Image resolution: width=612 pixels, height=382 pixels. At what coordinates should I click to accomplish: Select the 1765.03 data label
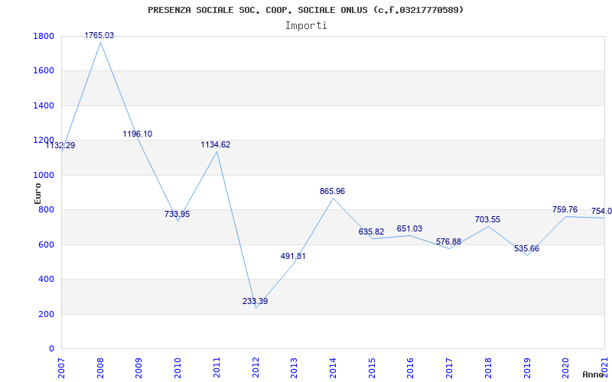pos(99,35)
